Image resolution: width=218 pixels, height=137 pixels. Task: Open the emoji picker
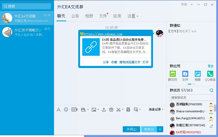(x=66, y=109)
